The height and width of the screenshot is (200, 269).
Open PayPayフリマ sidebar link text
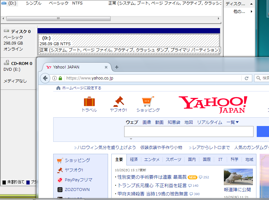[x=79, y=180]
